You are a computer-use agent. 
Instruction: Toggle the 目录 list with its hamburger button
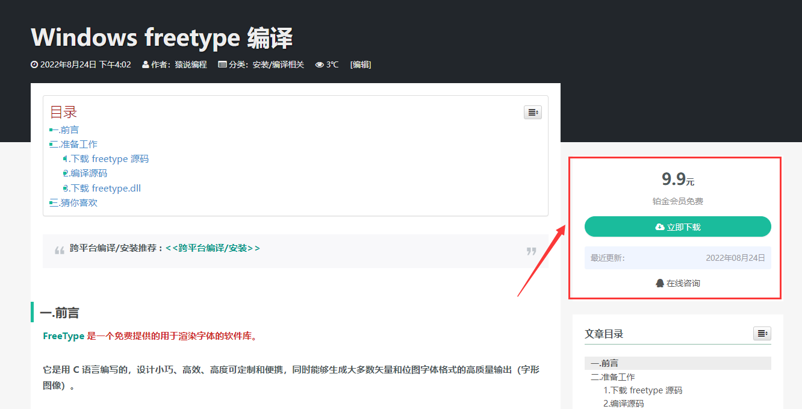(x=532, y=112)
